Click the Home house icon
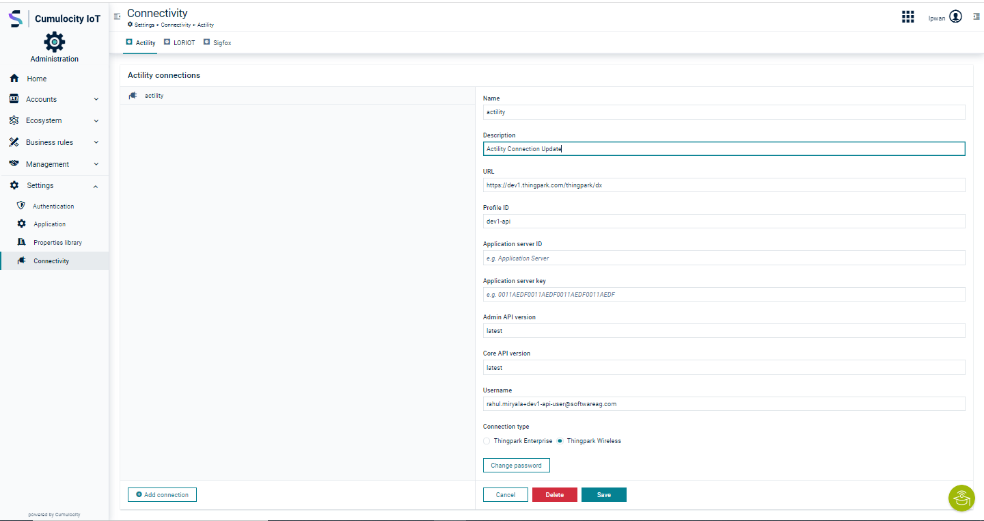 click(x=14, y=79)
